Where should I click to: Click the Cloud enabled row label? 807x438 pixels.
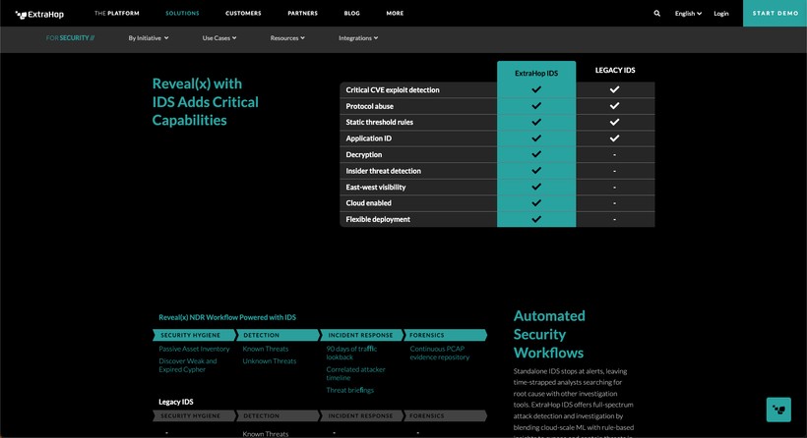pyautogui.click(x=368, y=203)
